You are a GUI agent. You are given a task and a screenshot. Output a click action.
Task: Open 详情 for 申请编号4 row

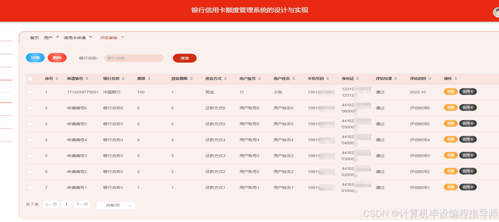[x=451, y=139]
